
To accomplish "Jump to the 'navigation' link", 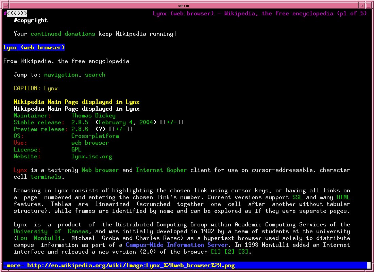I will point(61,75).
